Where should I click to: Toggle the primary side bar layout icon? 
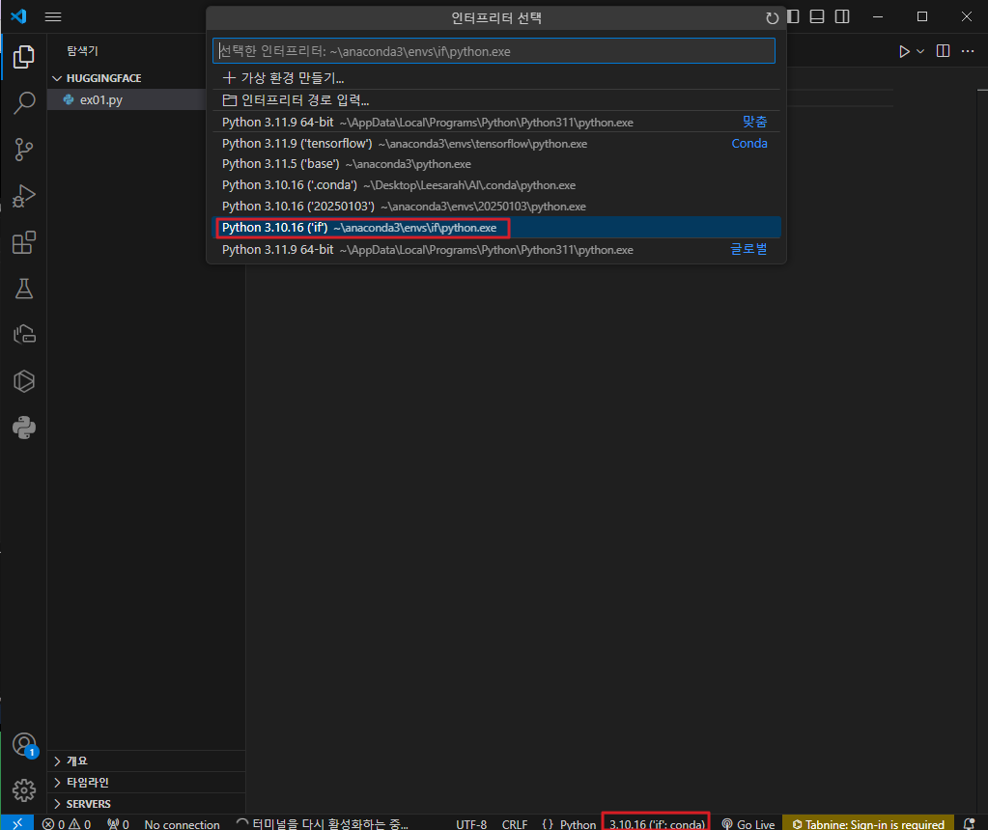coord(793,16)
